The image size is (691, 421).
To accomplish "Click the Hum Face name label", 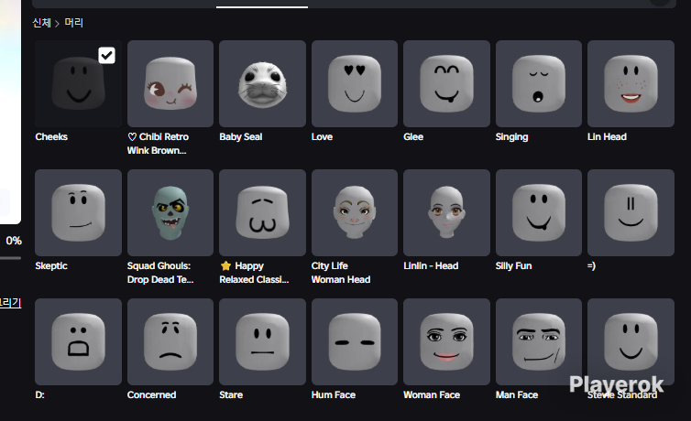I will [x=334, y=395].
